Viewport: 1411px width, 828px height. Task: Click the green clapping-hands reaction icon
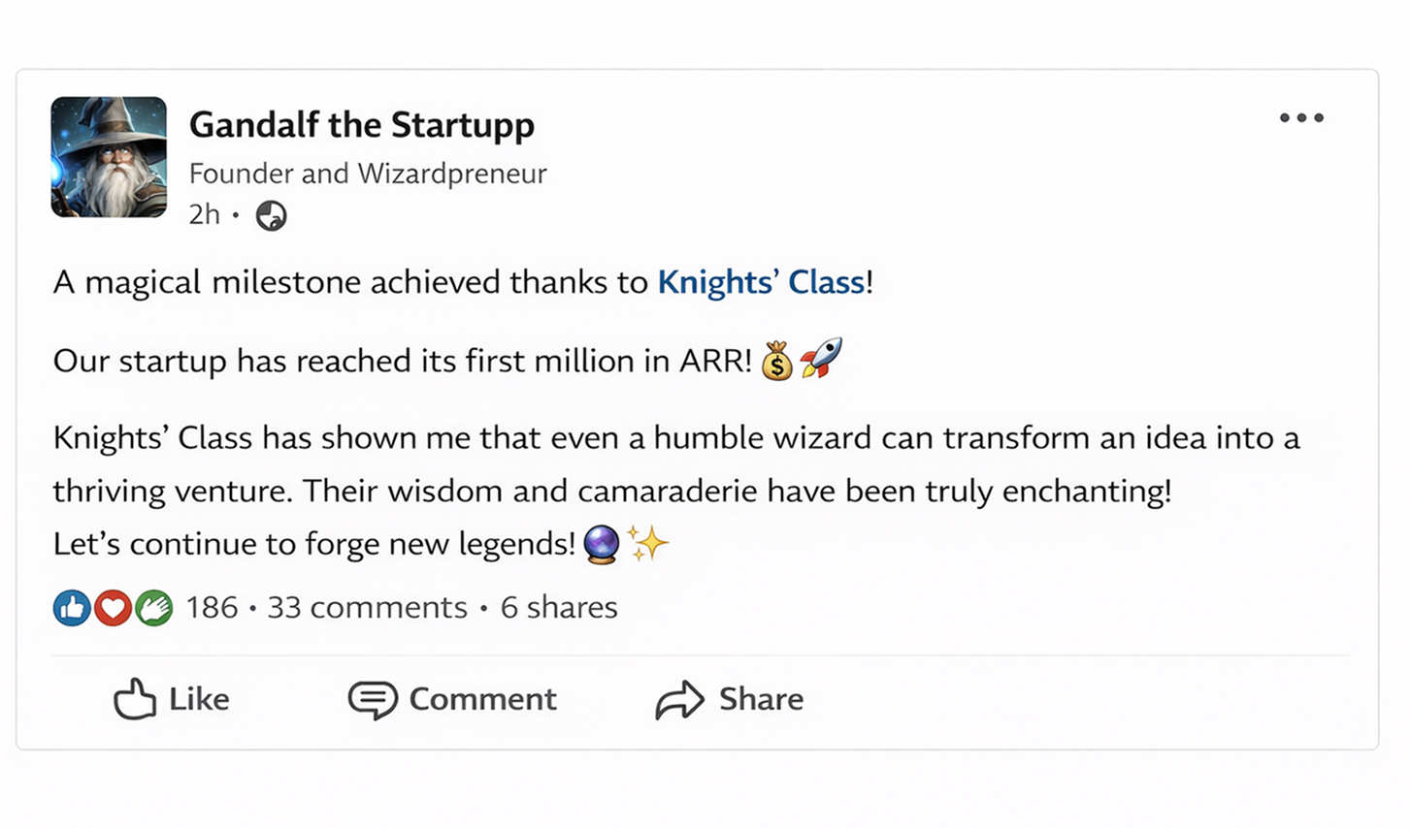[153, 607]
